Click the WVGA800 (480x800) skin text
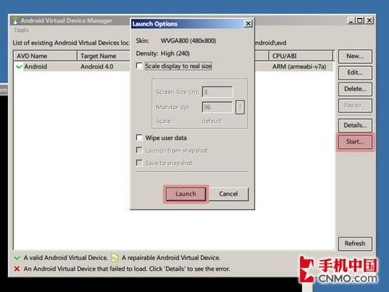 tap(188, 40)
